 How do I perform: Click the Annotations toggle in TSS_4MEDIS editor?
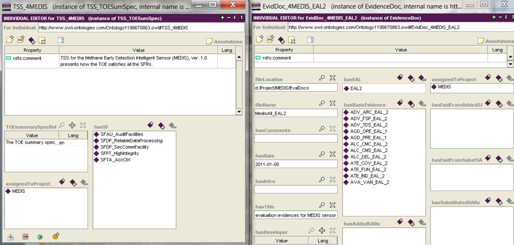tap(224, 42)
